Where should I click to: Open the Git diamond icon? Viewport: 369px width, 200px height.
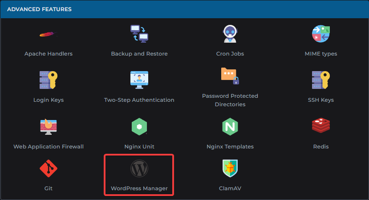coord(48,168)
